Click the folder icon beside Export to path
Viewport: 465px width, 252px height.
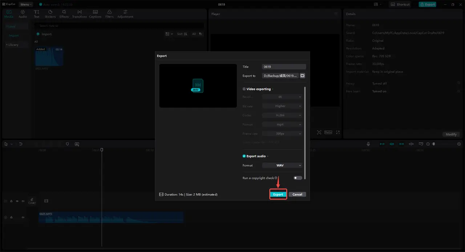pos(302,76)
